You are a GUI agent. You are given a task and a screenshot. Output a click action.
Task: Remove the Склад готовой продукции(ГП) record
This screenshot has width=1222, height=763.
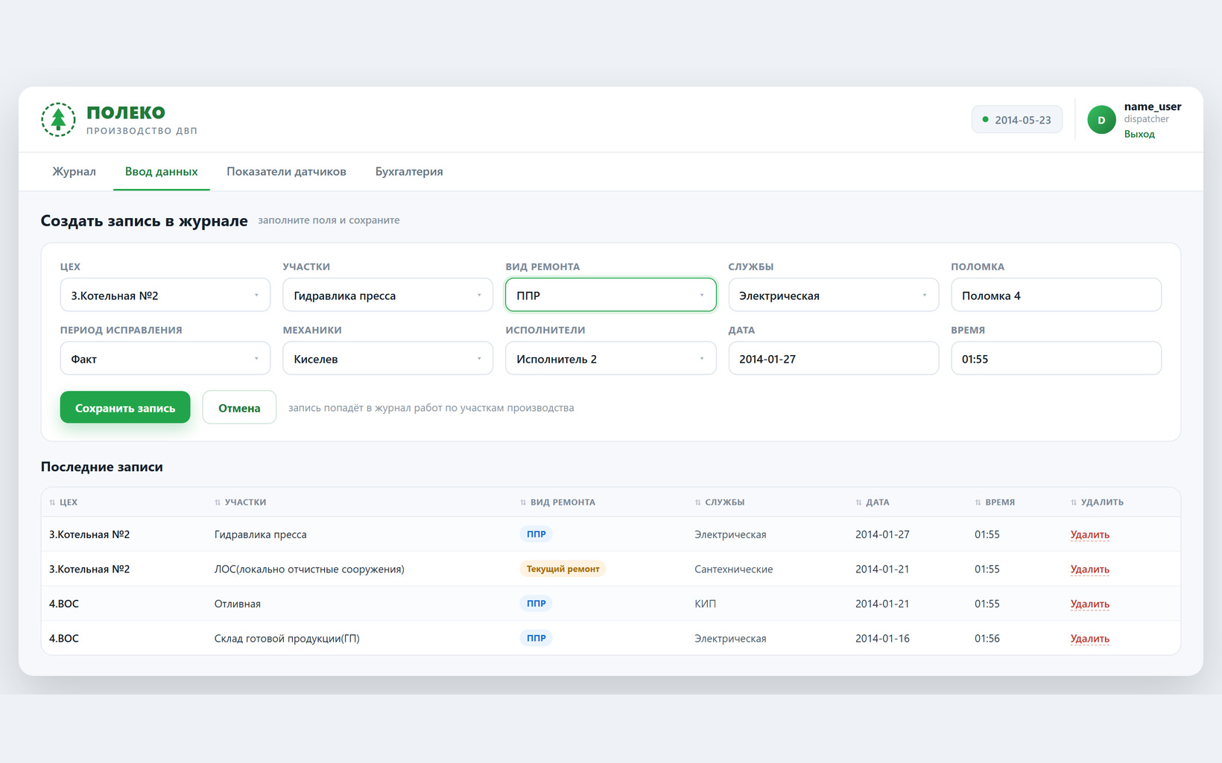[x=1089, y=639]
